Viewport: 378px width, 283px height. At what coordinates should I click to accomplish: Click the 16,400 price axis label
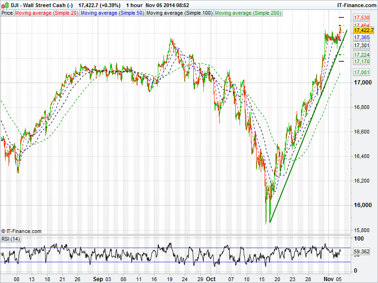click(361, 156)
